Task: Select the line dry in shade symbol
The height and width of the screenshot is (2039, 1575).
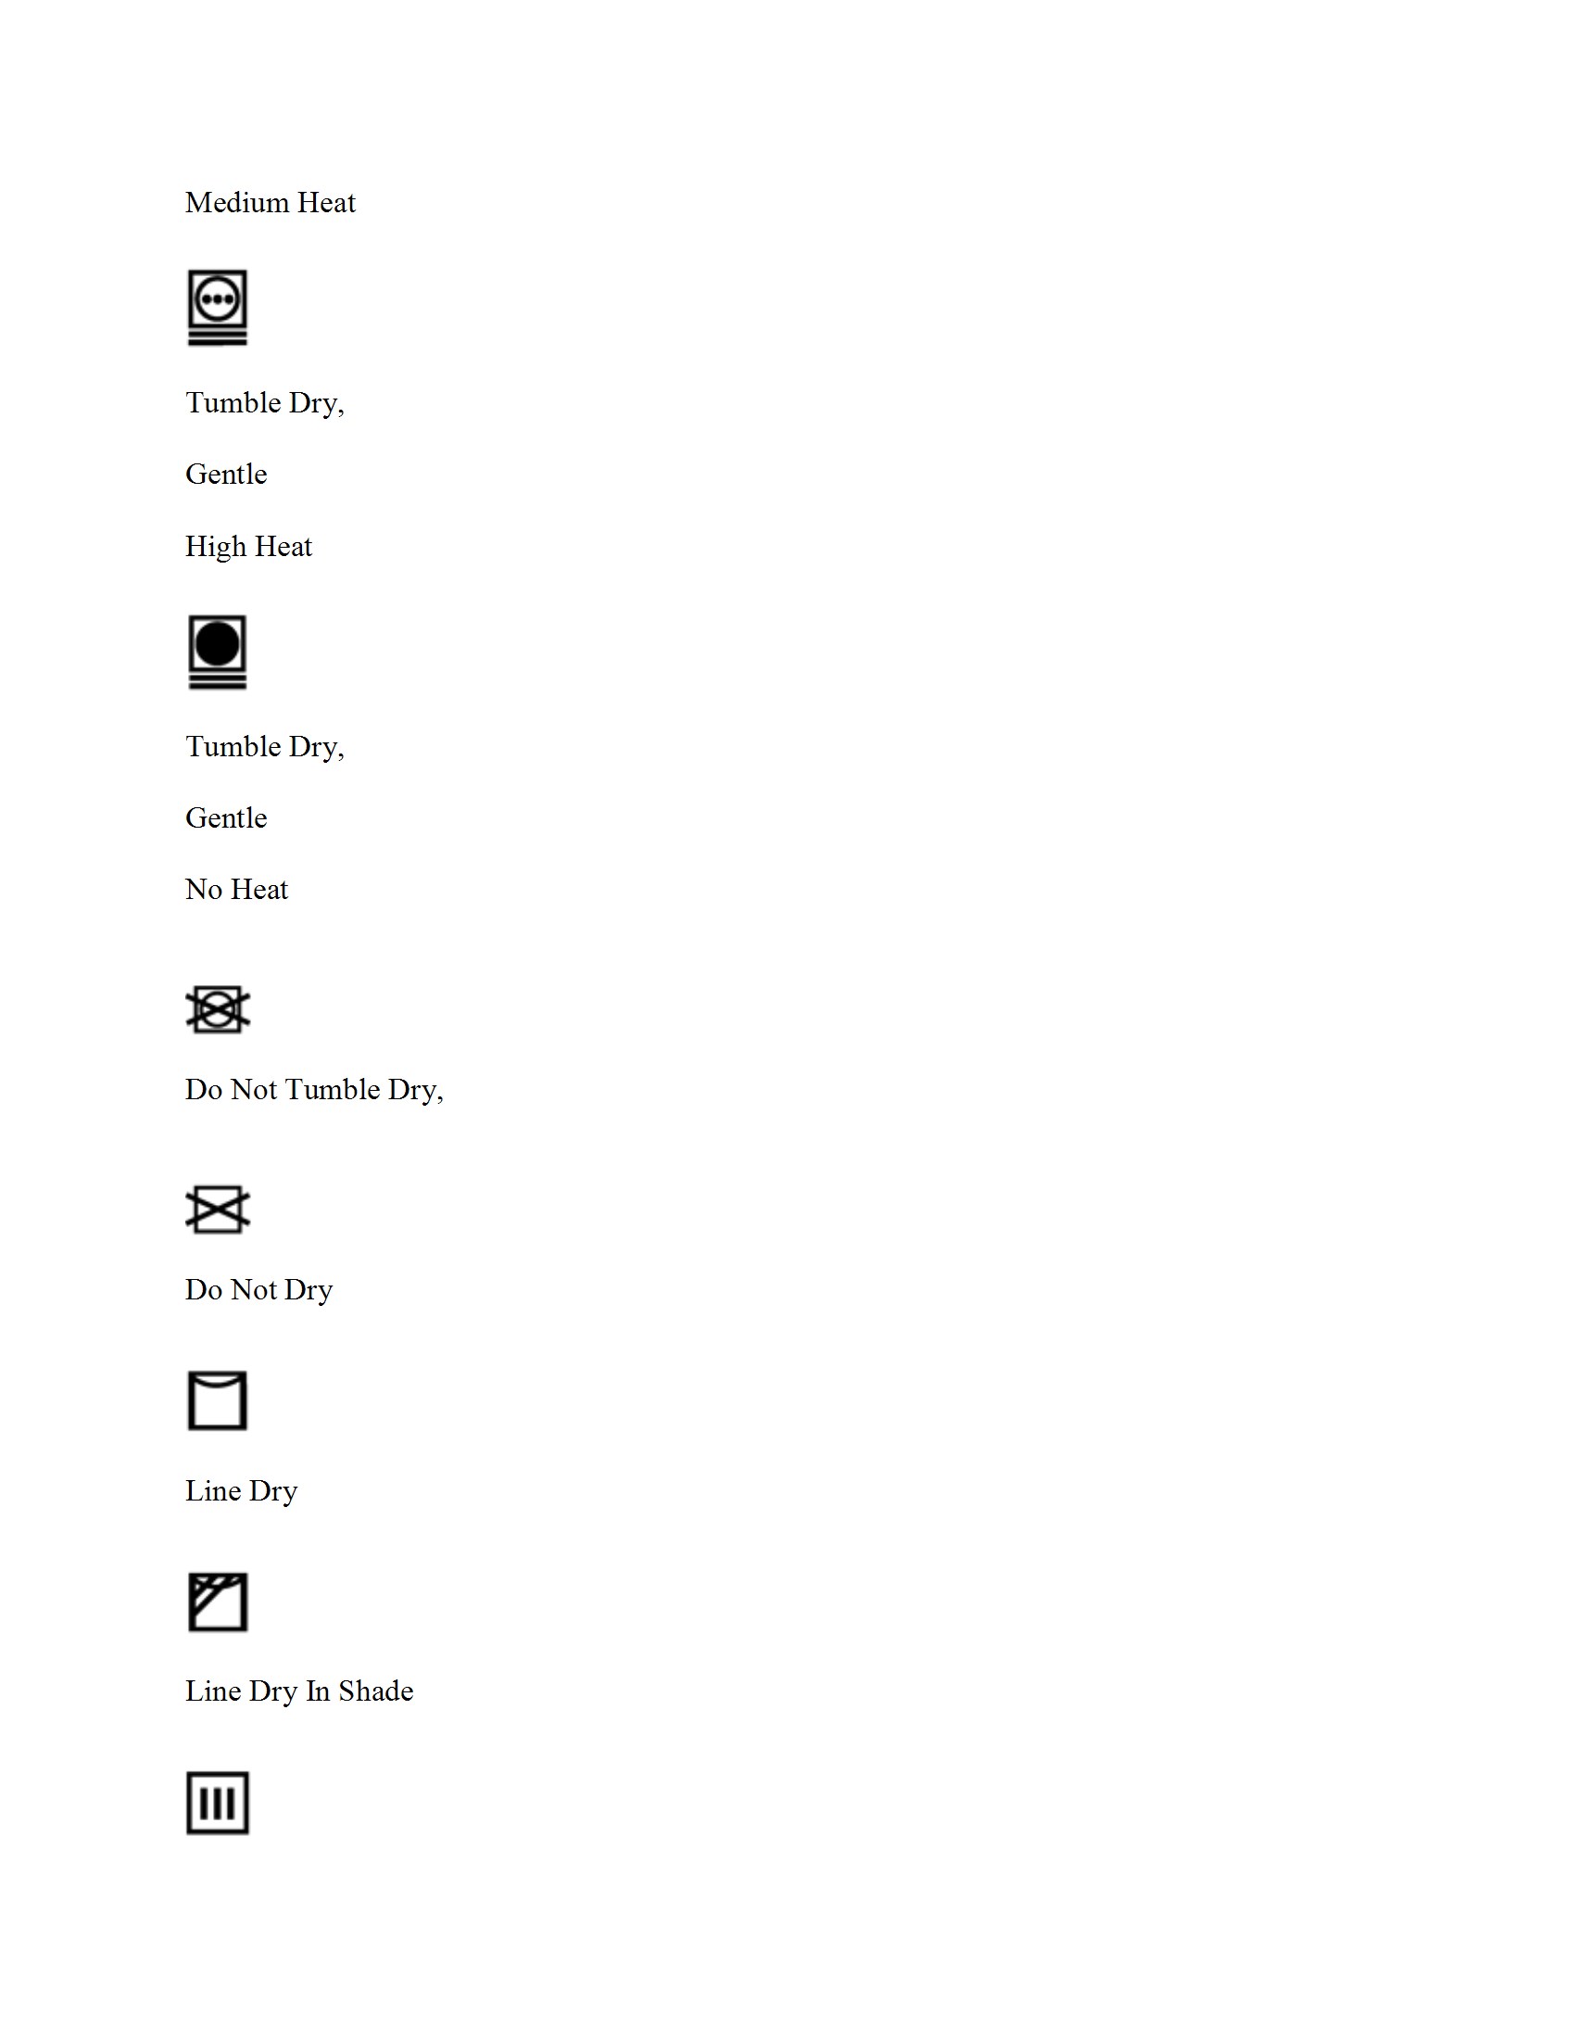Action: tap(218, 1602)
